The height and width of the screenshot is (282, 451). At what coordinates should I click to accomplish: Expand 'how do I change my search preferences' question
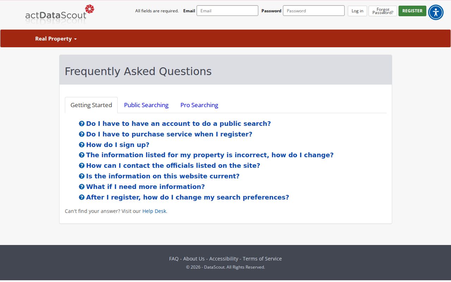coord(187,197)
